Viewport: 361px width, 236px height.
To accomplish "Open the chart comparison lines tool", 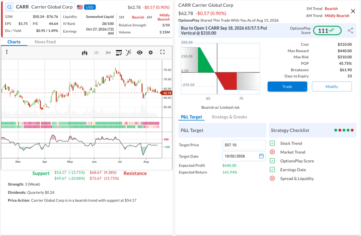I will [119, 53].
